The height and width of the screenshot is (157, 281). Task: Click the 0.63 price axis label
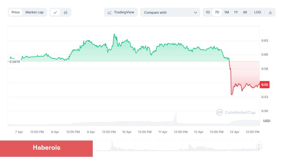[x=265, y=41]
